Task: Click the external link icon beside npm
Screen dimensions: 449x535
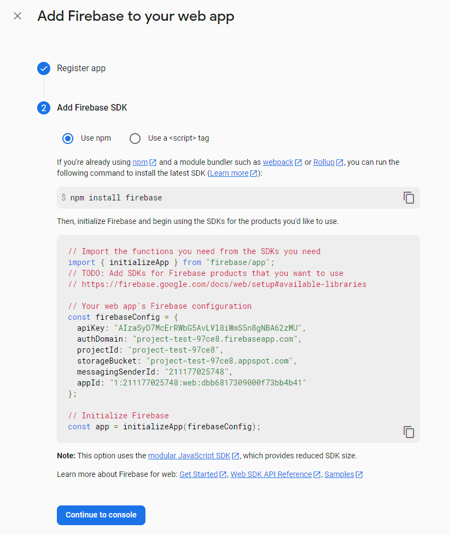Action: (153, 162)
